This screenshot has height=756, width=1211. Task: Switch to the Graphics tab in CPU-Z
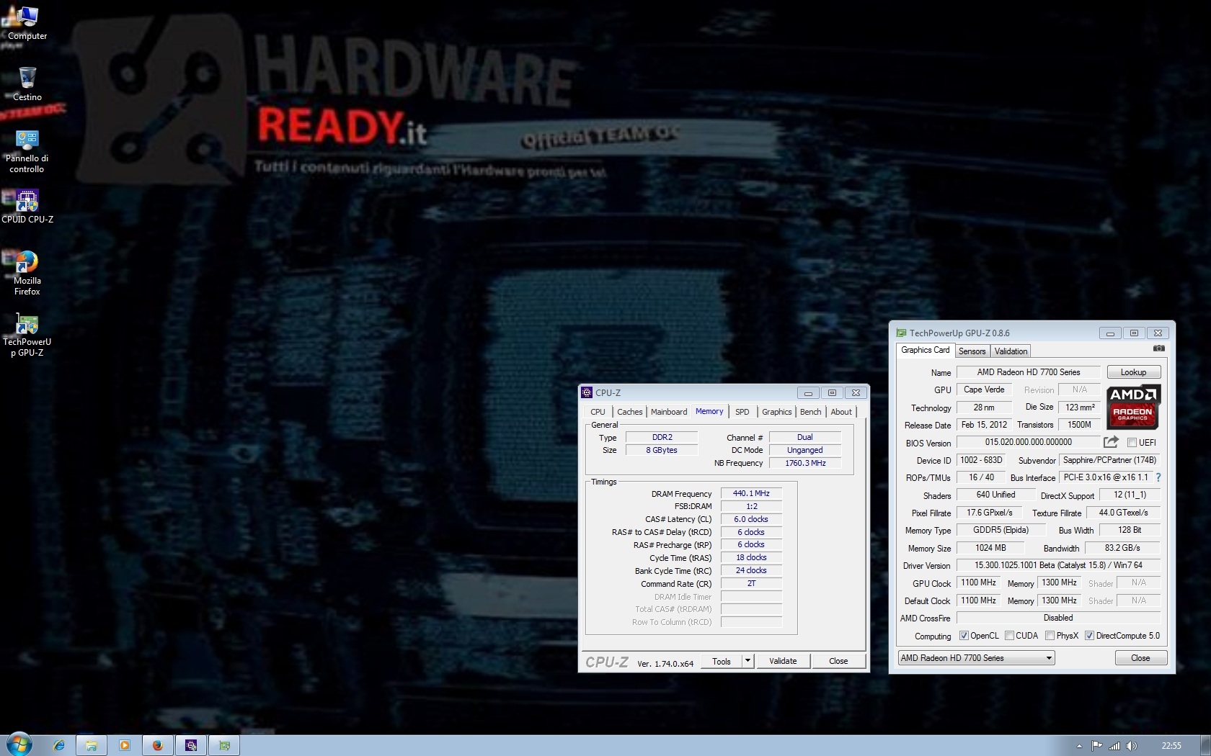(776, 412)
